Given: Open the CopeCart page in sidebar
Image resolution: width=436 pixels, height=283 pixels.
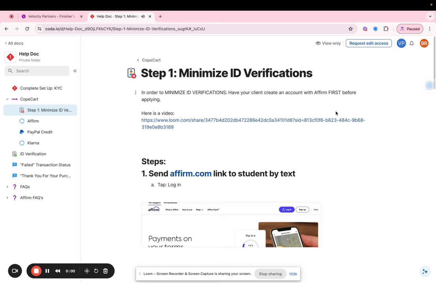Looking at the screenshot, I should 29,99.
